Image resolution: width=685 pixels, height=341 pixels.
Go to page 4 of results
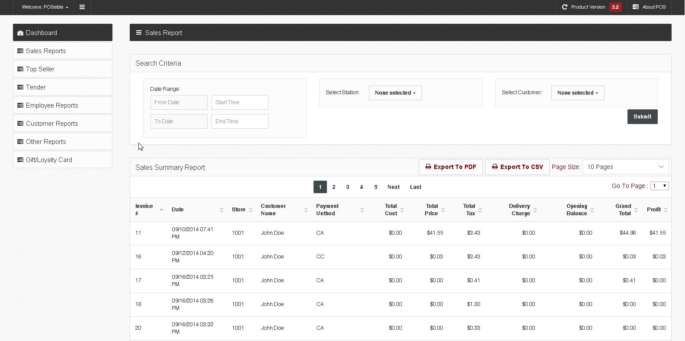pyautogui.click(x=362, y=187)
